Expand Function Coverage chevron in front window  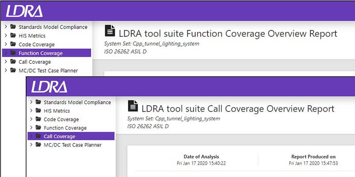point(31,128)
